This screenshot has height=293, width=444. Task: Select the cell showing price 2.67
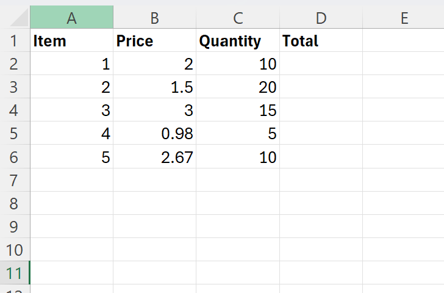pyautogui.click(x=154, y=157)
